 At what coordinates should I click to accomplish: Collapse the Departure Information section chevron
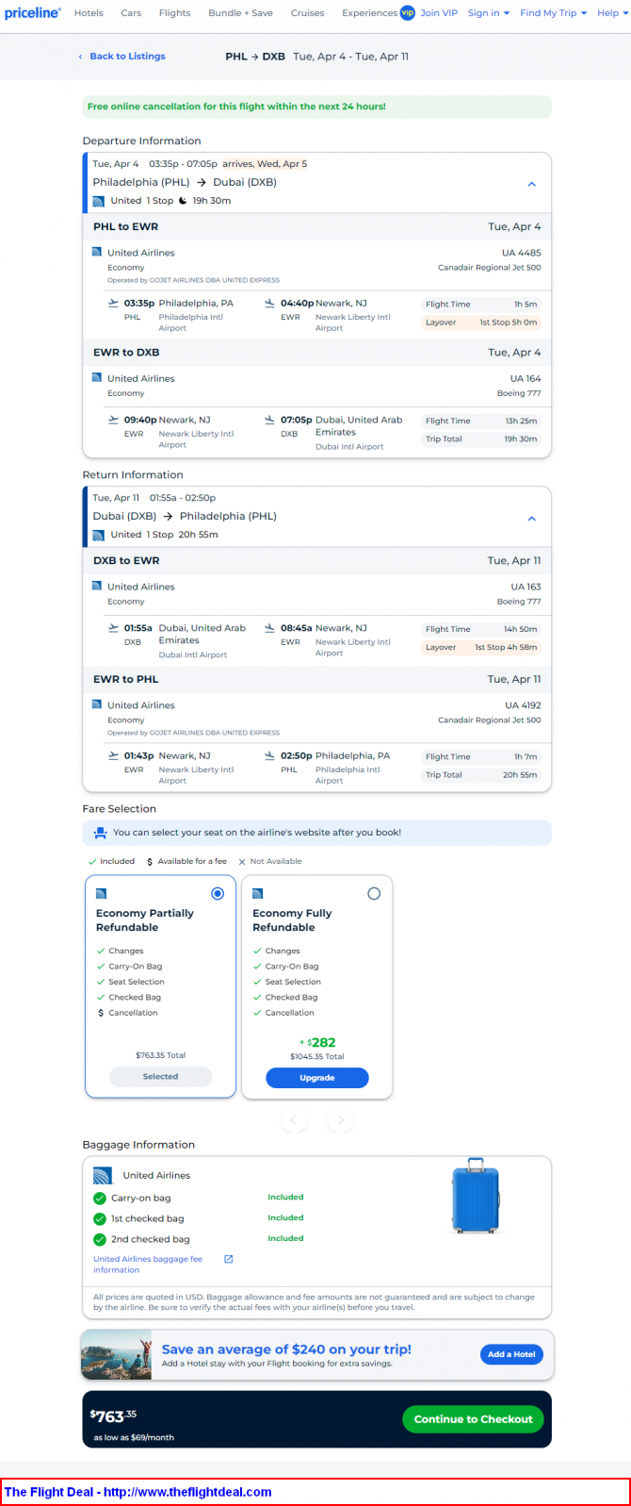[531, 184]
